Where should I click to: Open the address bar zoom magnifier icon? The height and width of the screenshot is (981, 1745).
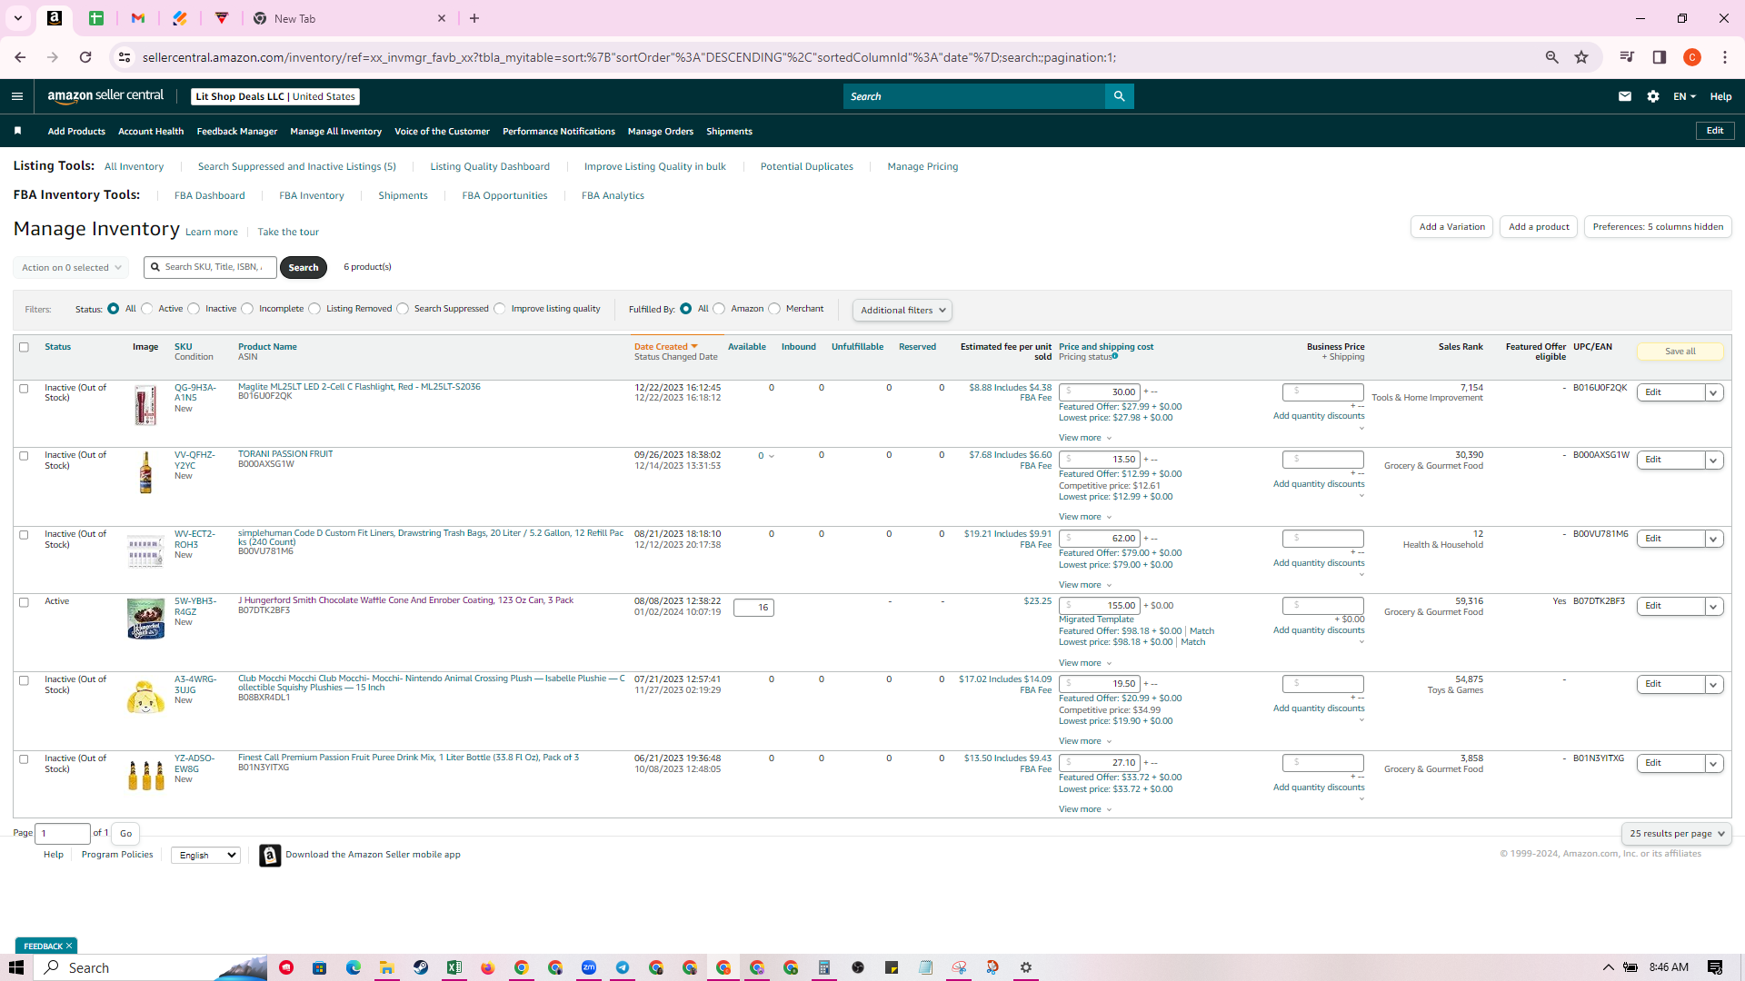1552,57
